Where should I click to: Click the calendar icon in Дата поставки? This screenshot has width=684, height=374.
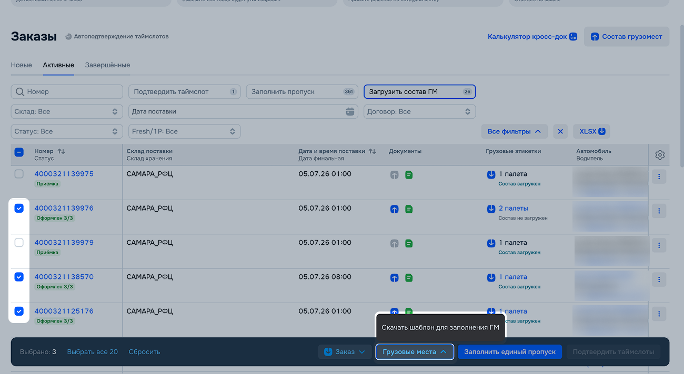coord(350,111)
